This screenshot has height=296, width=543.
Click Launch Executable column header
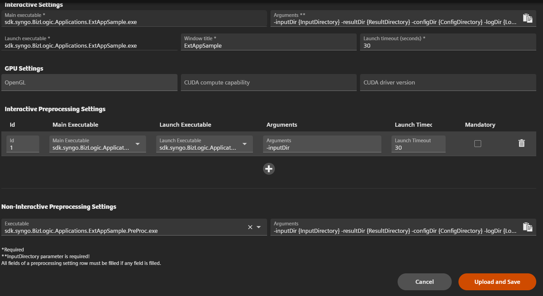(185, 125)
